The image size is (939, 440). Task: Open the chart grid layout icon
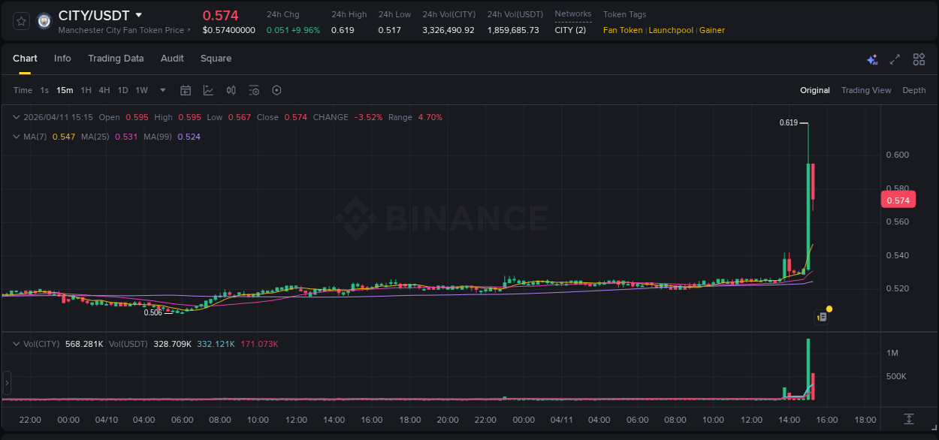(919, 59)
